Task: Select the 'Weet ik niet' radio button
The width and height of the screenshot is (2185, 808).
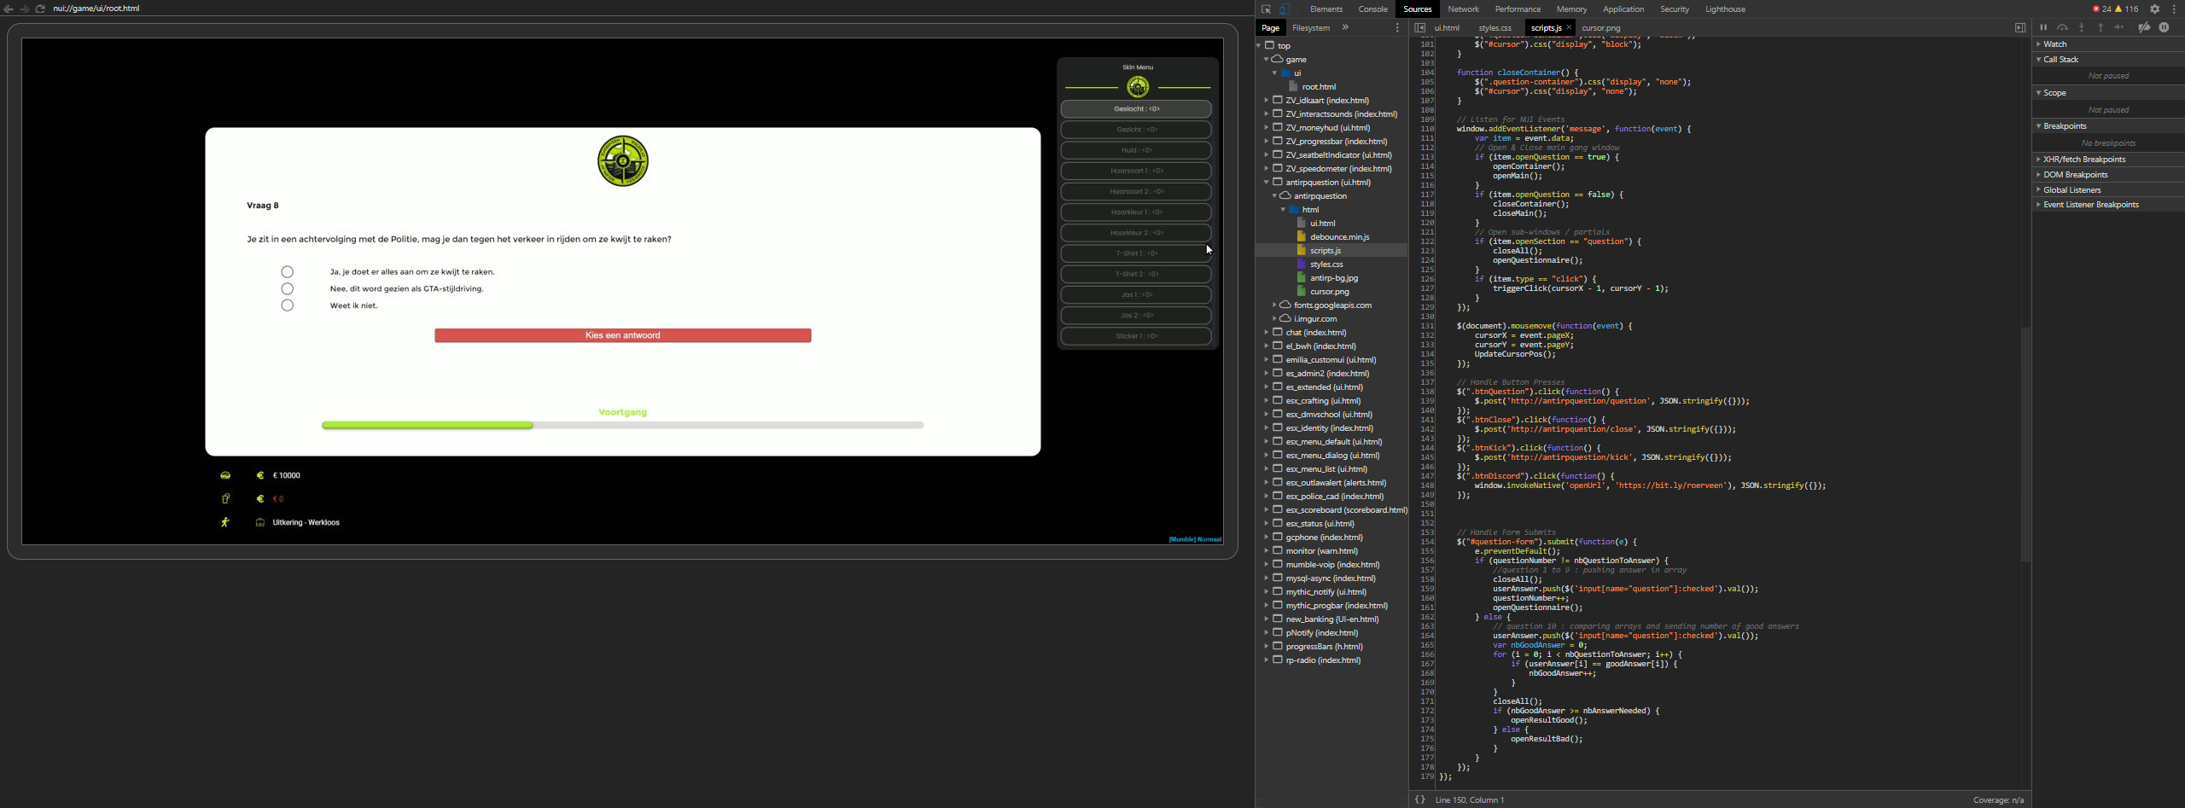Action: pyautogui.click(x=288, y=305)
